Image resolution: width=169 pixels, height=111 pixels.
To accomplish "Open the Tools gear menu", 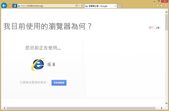I will 166,6.
